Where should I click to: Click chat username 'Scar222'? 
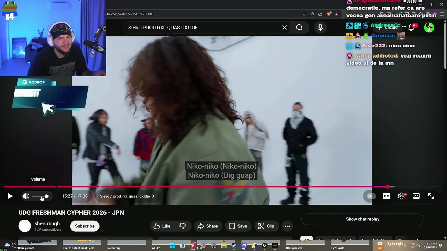(374, 46)
